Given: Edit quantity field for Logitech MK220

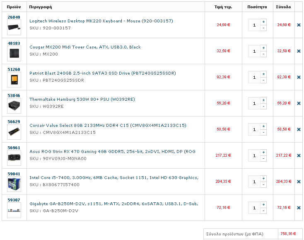Looking at the screenshot, I should coord(254,25).
